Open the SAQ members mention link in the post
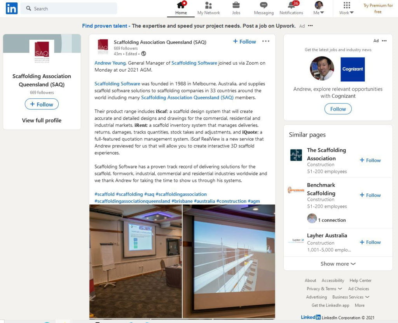Image resolution: width=398 pixels, height=323 pixels. coord(187,98)
